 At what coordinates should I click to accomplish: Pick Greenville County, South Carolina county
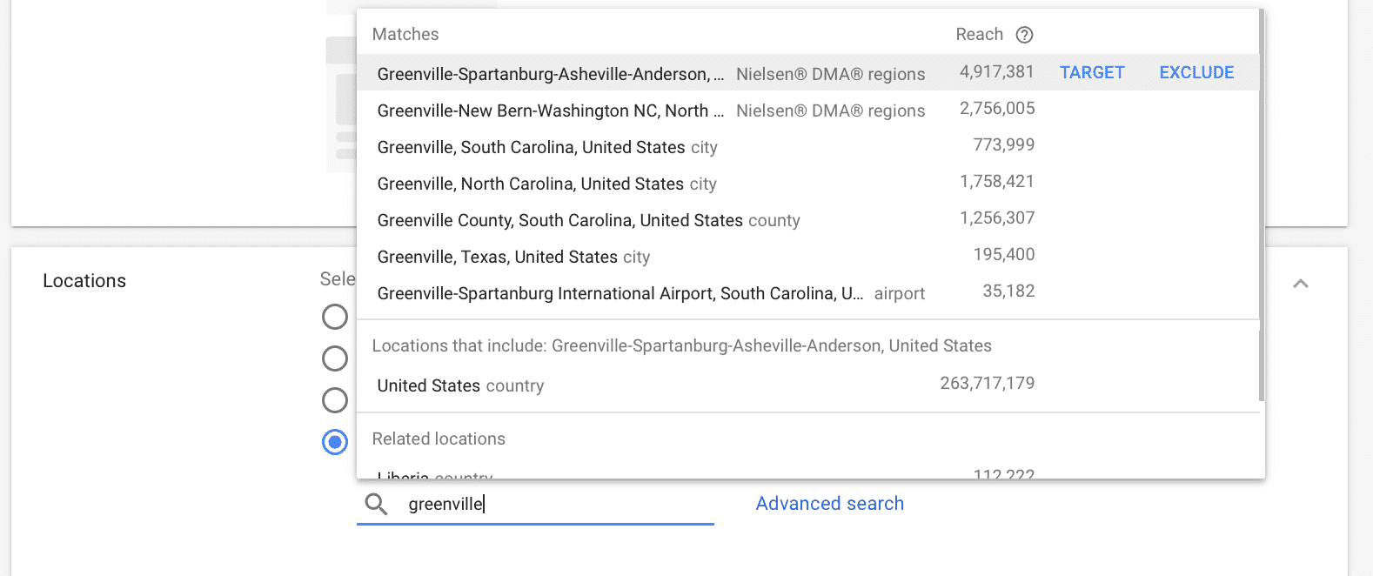807,220
